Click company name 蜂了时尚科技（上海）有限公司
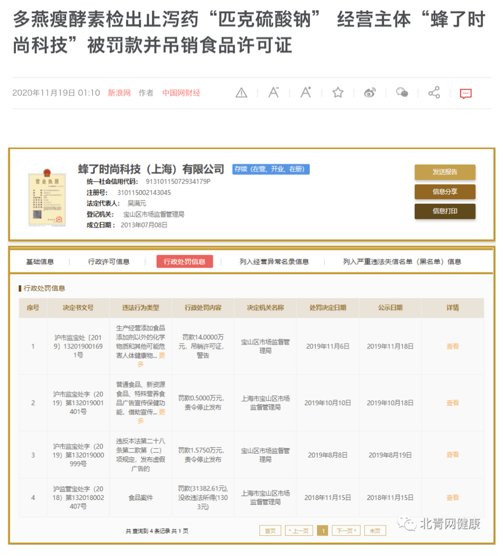 click(x=151, y=169)
